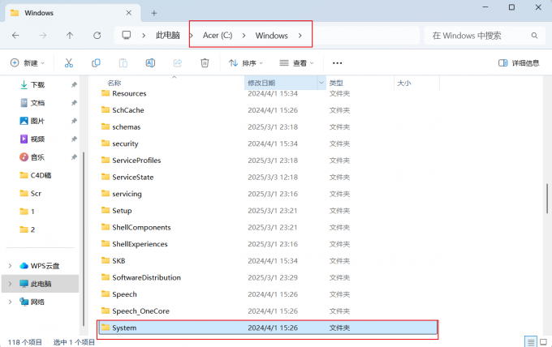Select the ShellExperiences folder
The width and height of the screenshot is (552, 347).
point(140,244)
